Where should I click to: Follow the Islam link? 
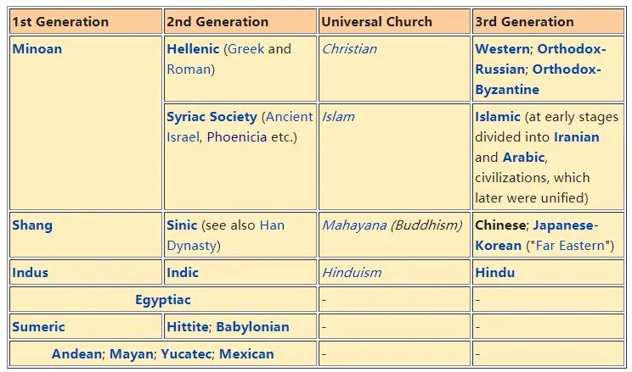tap(338, 117)
